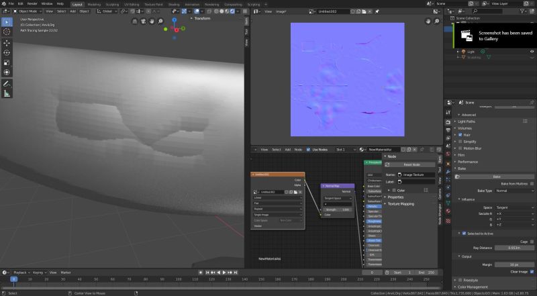
Task: Toggle Simplify checkbox
Action: pyautogui.click(x=460, y=142)
